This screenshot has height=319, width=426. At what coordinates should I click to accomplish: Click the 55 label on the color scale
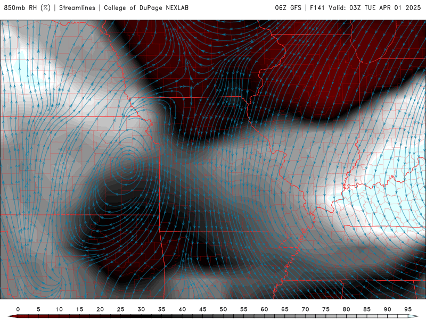pyautogui.click(x=244, y=309)
